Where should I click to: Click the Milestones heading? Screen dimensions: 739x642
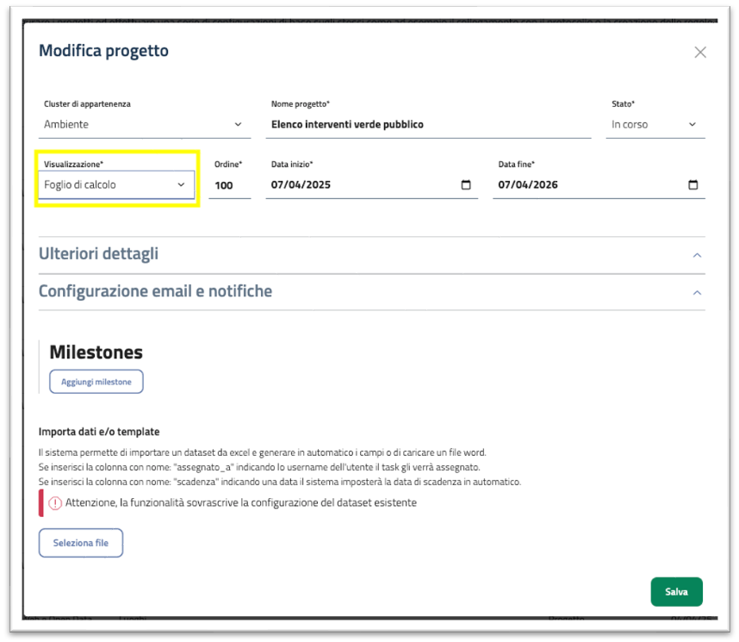point(96,352)
